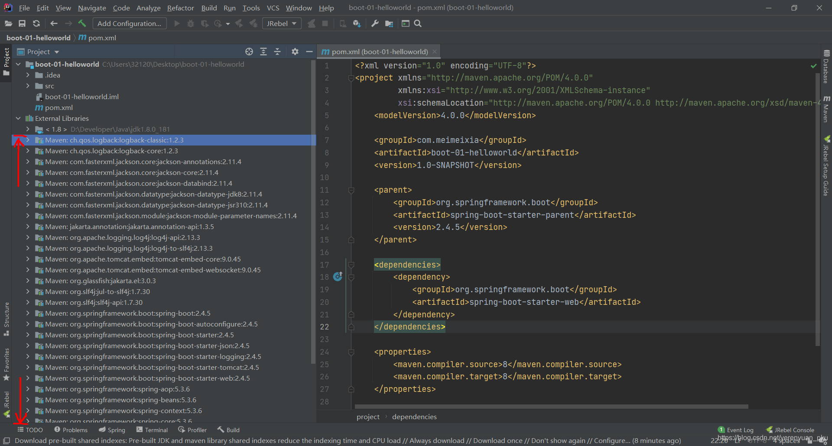Open the JRebel run configuration dropdown
Image resolution: width=832 pixels, height=446 pixels.
point(282,23)
